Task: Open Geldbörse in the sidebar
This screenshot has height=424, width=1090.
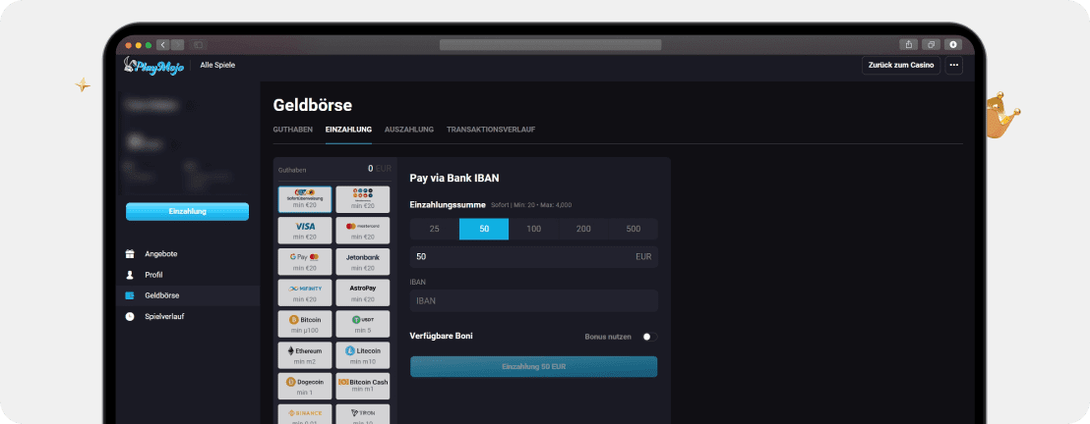Action: click(188, 295)
